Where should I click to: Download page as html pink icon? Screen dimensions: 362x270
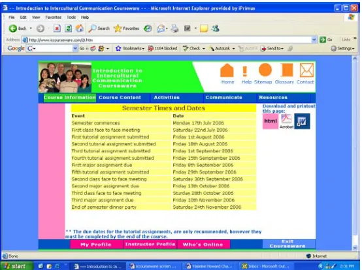coord(271,121)
